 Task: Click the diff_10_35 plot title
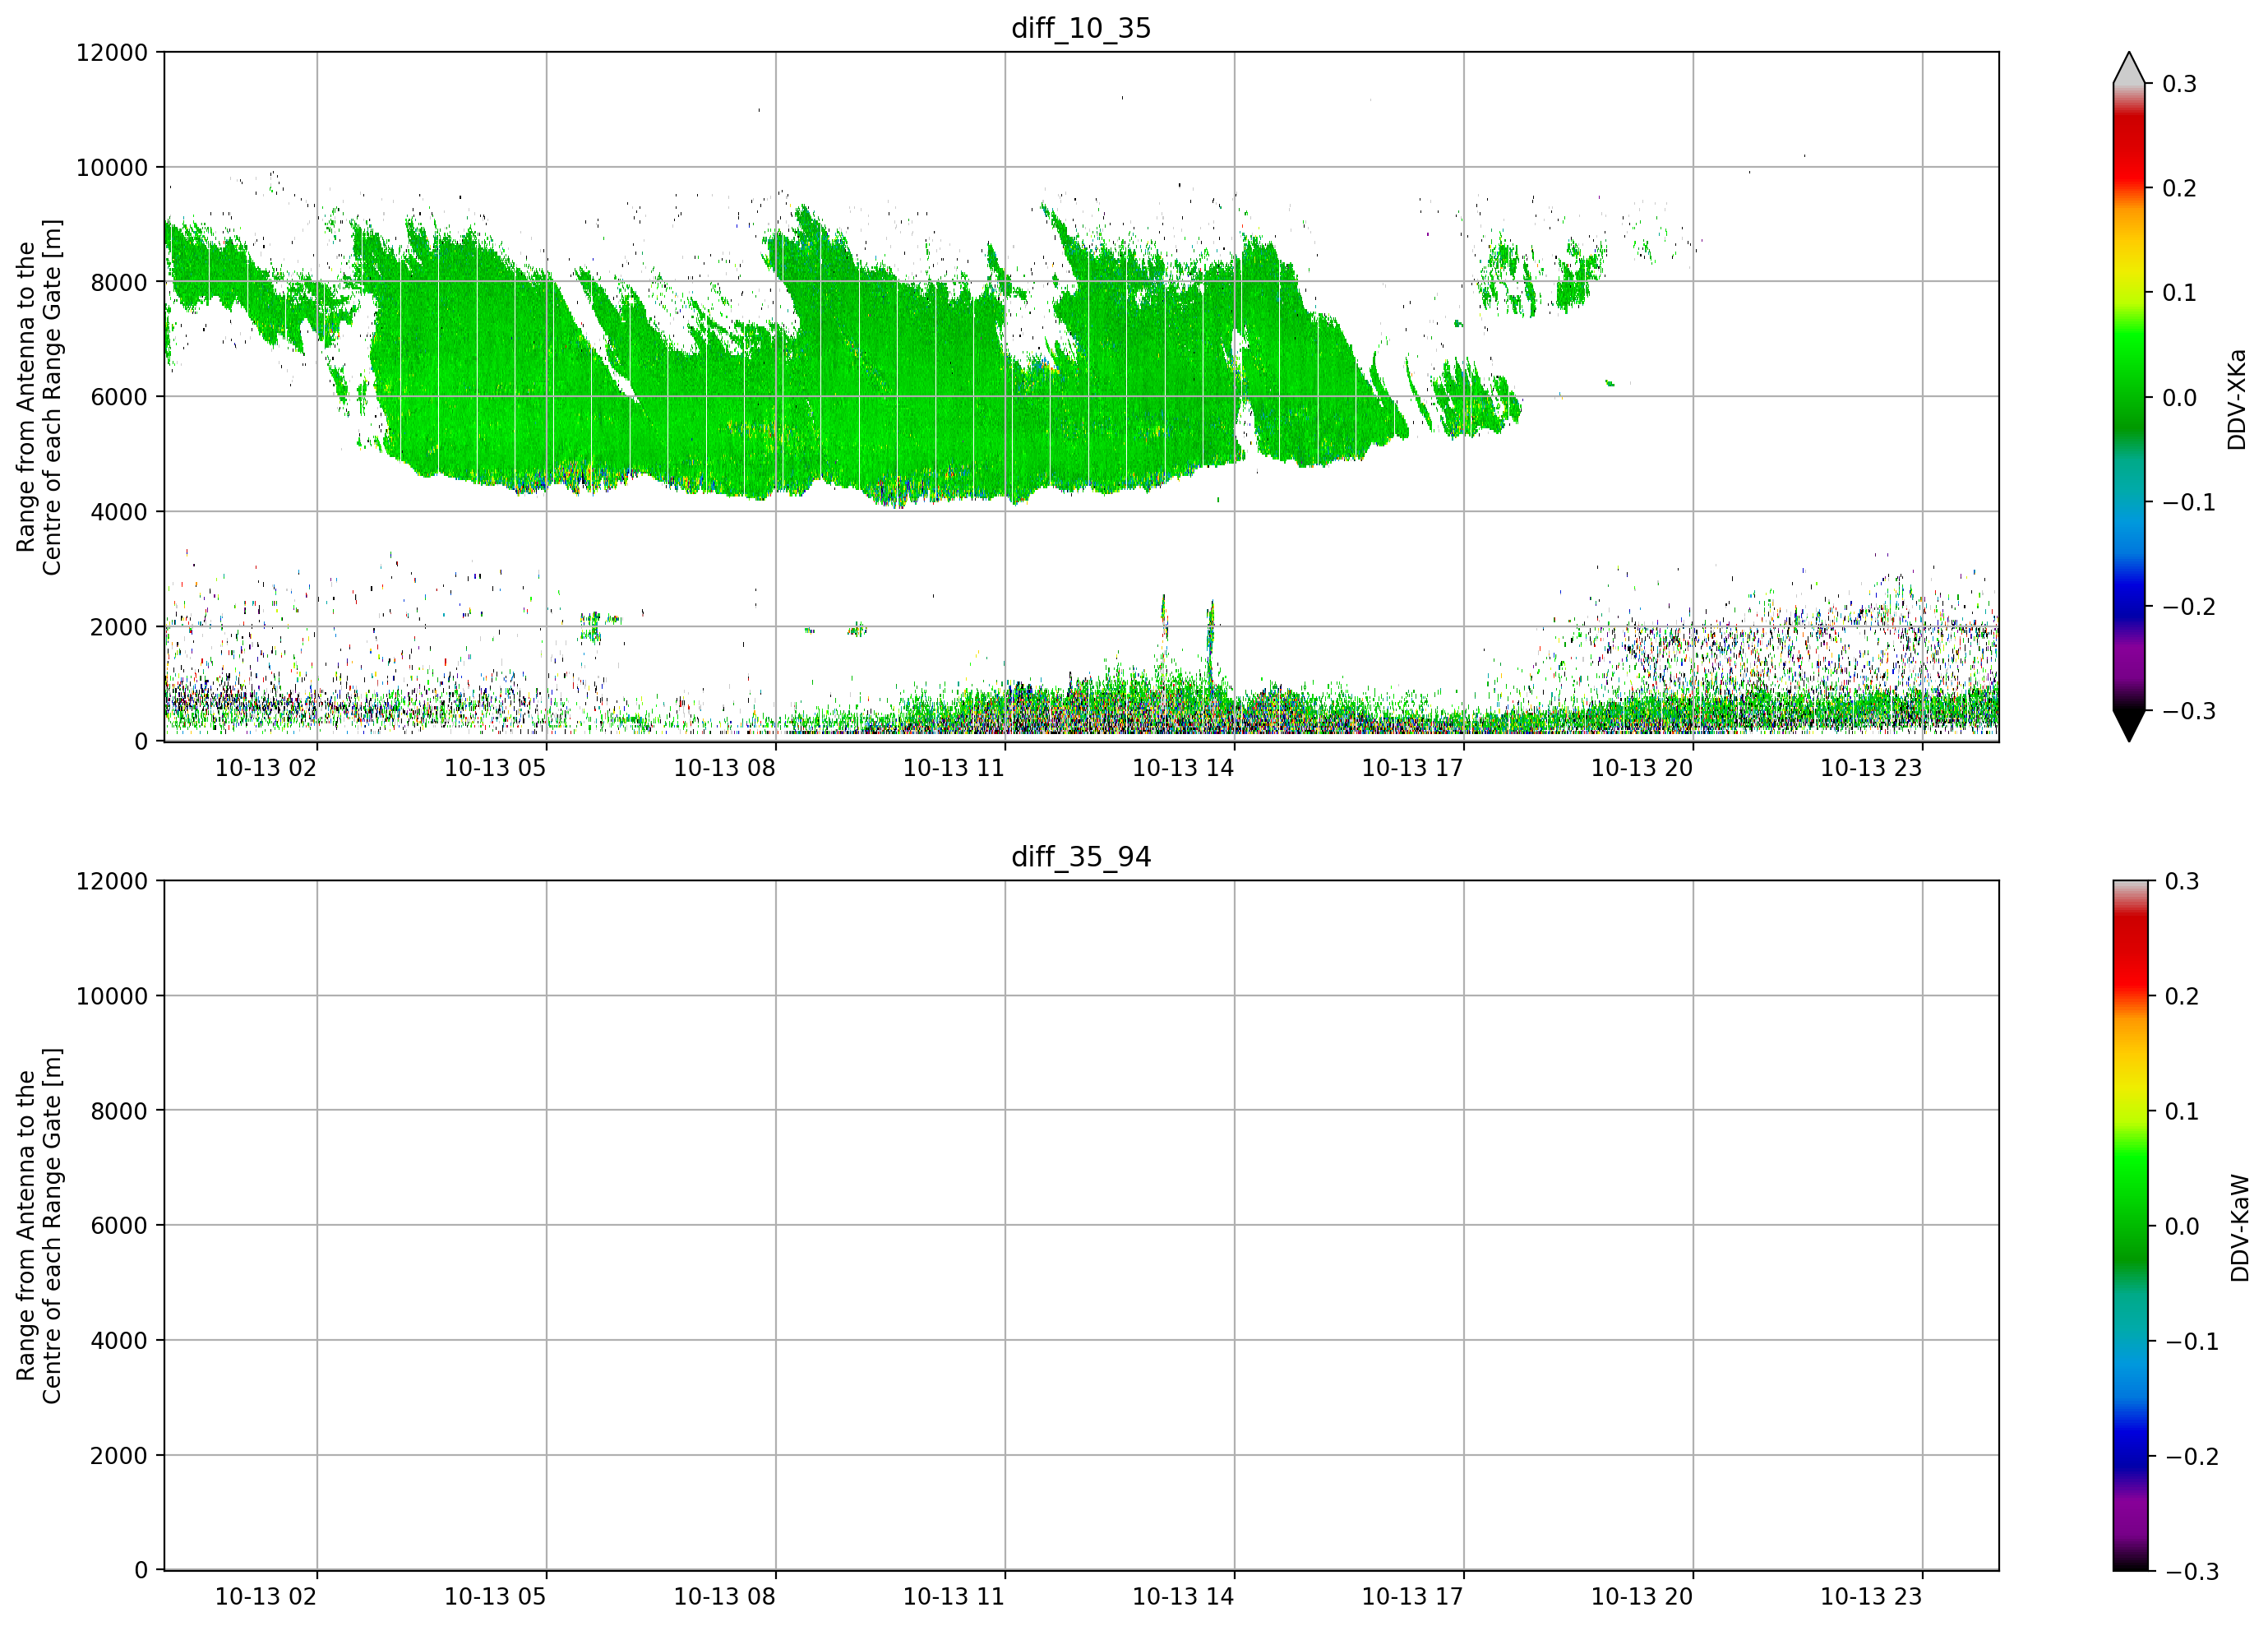(1081, 28)
